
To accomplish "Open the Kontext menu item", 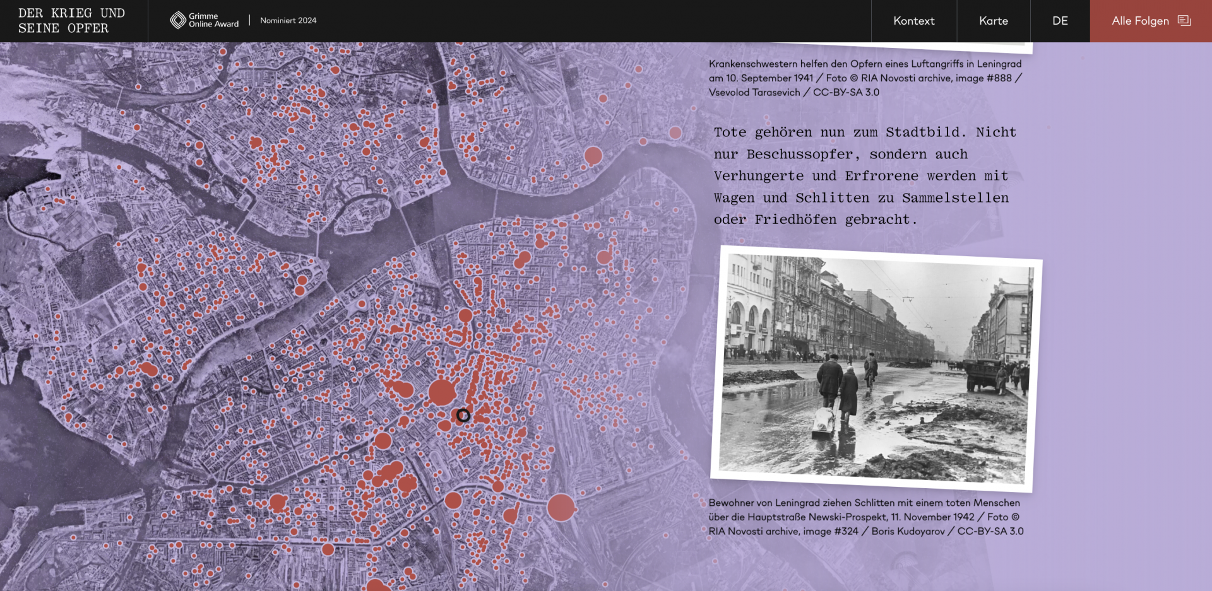I will pos(913,21).
